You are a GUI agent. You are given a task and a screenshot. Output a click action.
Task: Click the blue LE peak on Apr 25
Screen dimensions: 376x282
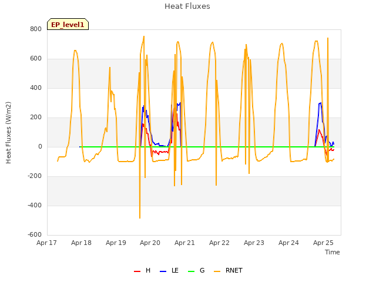pos(320,103)
